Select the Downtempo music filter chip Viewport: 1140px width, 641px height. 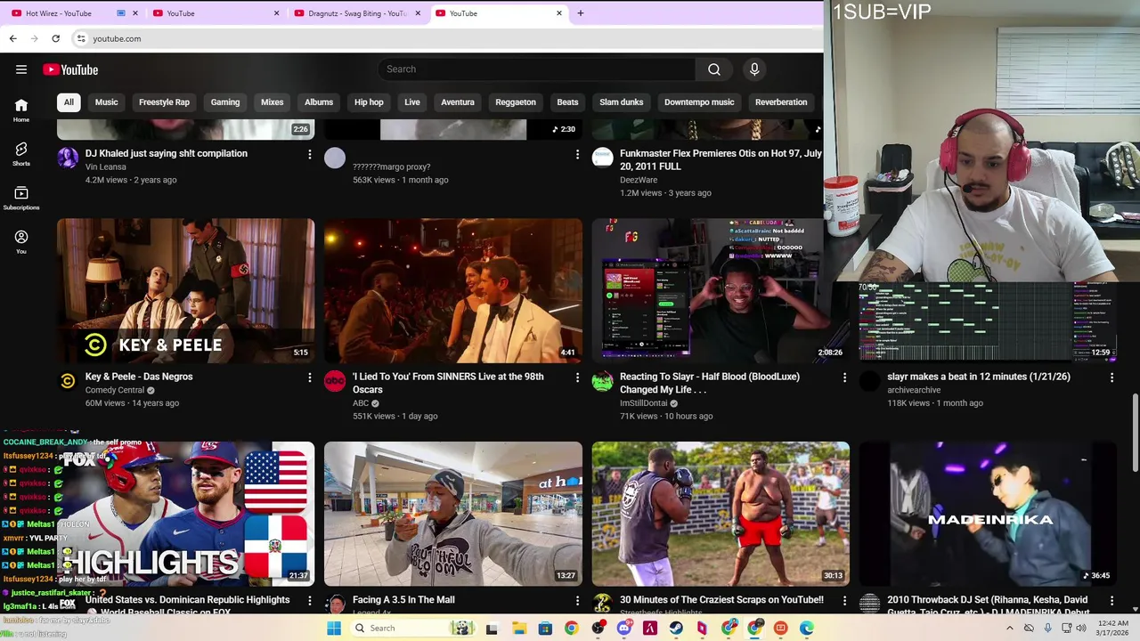pyautogui.click(x=699, y=102)
